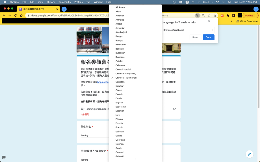Click the Google Translate icon in address bar

198,15
